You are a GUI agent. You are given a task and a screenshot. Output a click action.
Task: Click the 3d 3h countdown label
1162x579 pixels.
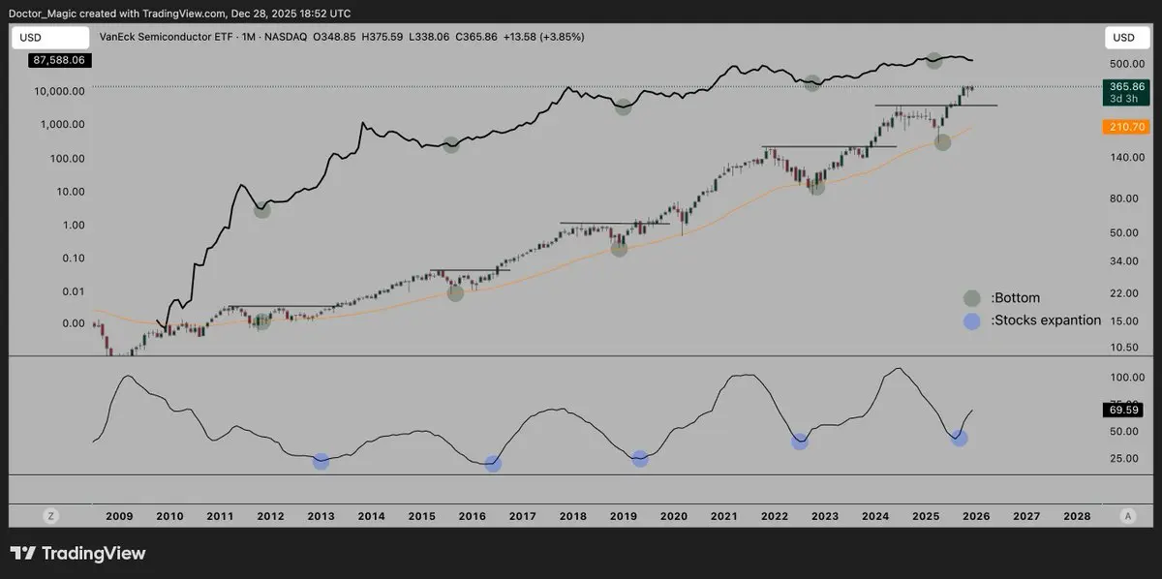pyautogui.click(x=1125, y=99)
